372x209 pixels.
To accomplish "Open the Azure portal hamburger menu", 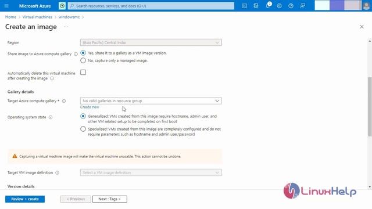I will (x=6, y=6).
